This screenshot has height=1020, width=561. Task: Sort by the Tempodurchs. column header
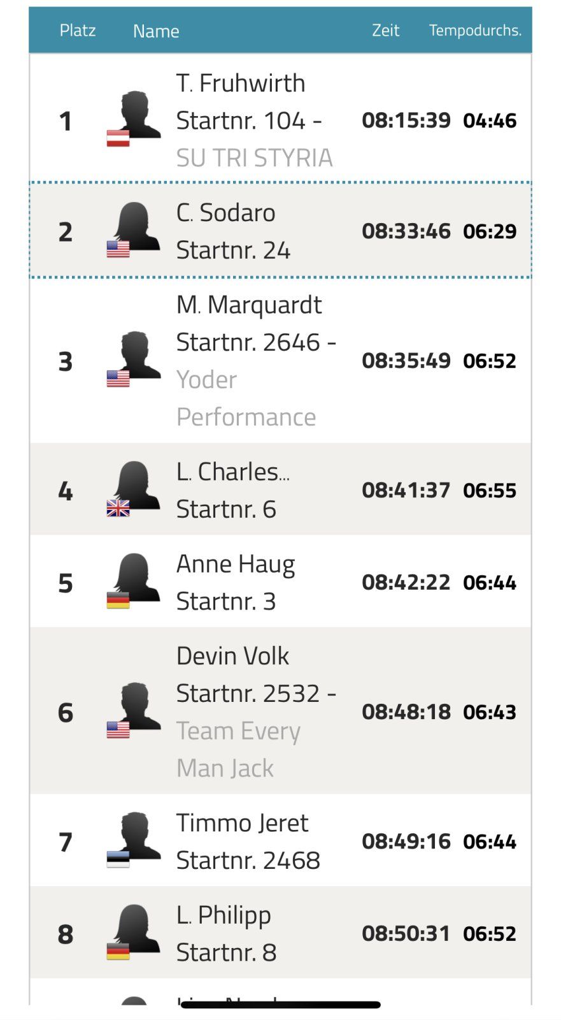coord(475,31)
